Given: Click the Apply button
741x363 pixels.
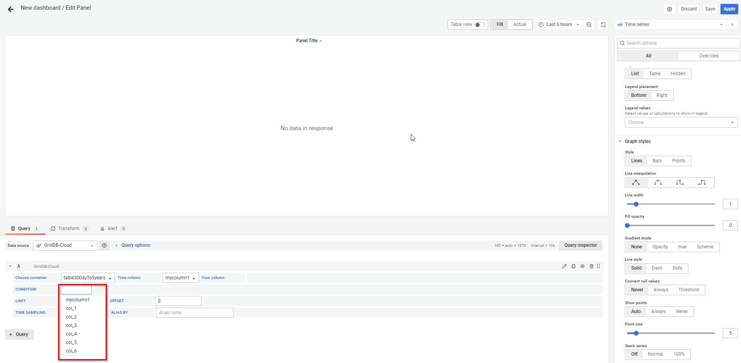Looking at the screenshot, I should [x=729, y=9].
